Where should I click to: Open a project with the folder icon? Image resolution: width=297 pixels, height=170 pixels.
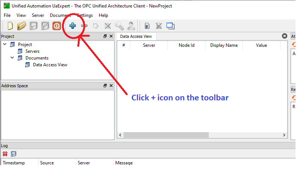(x=22, y=26)
